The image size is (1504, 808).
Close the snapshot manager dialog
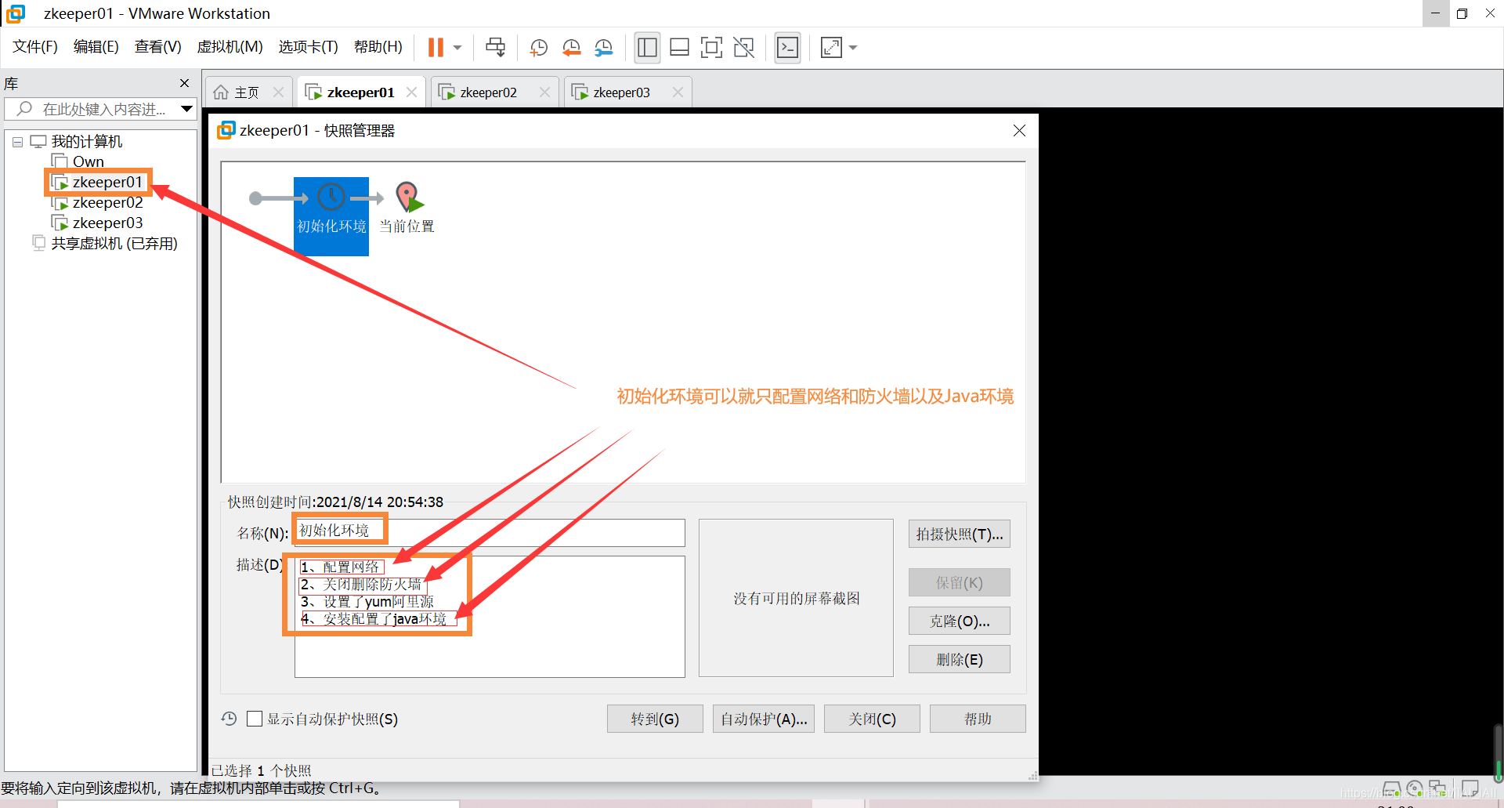(1019, 130)
